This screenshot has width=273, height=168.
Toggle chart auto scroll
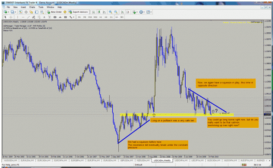point(122,12)
